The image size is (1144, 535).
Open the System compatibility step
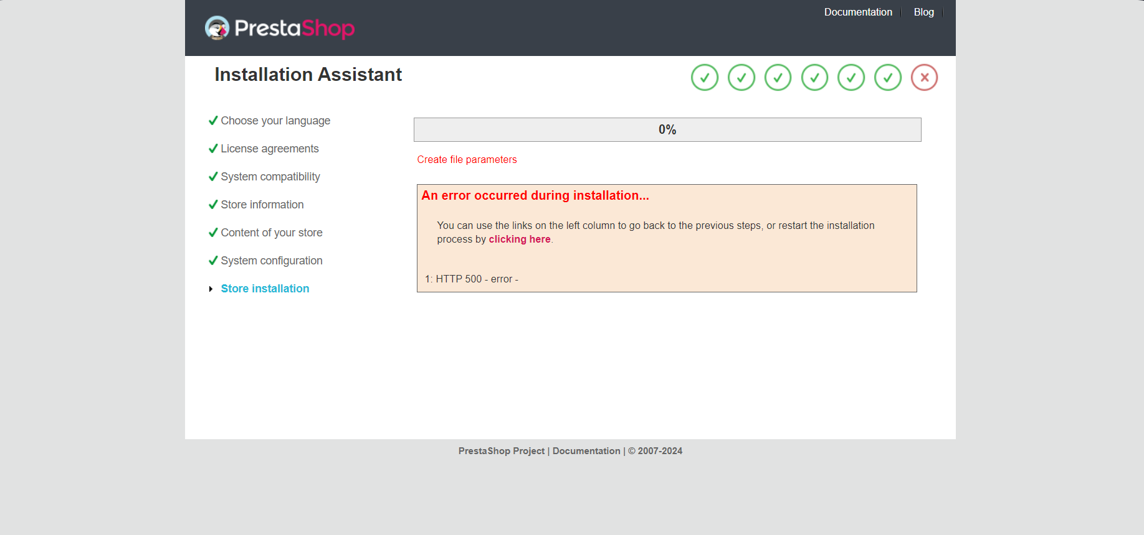(270, 177)
